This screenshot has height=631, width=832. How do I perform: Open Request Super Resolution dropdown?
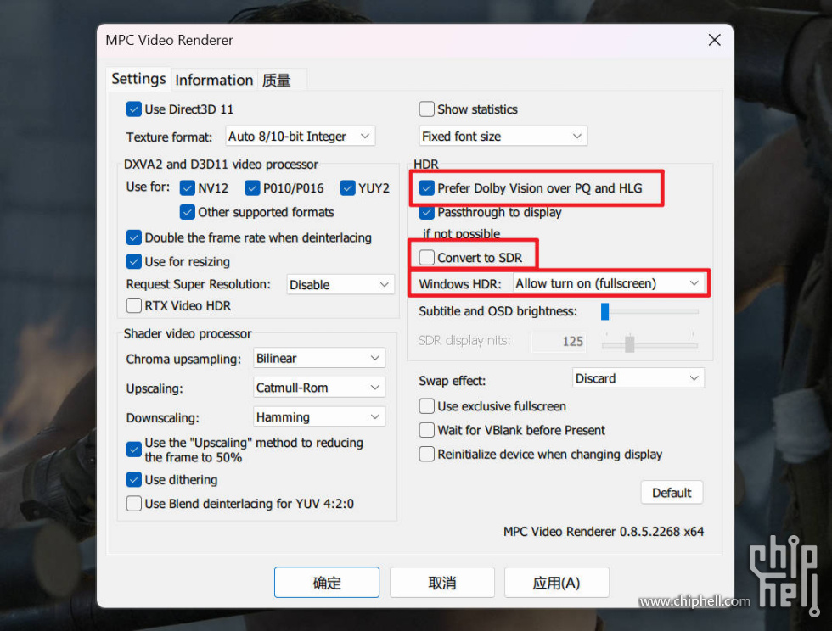340,285
